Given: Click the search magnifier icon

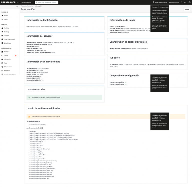Looking at the screenshot, I should (36, 2).
